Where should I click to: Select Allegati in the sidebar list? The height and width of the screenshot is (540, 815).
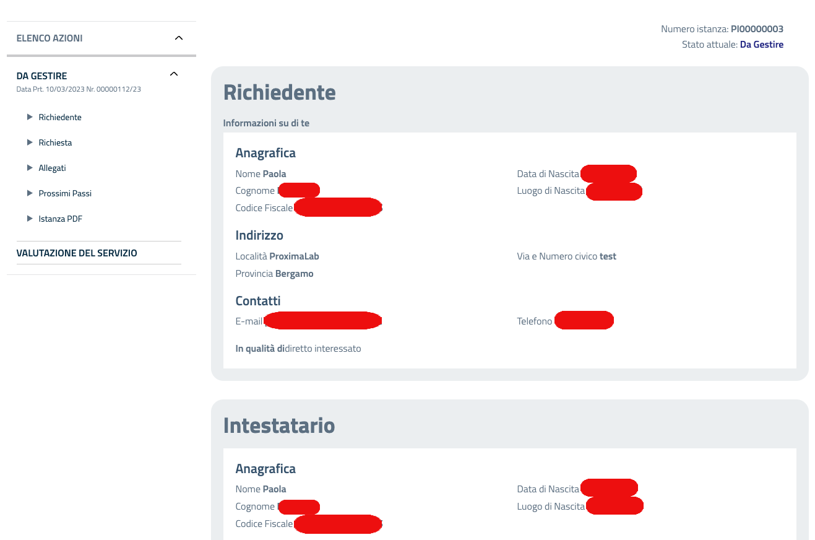pos(52,168)
